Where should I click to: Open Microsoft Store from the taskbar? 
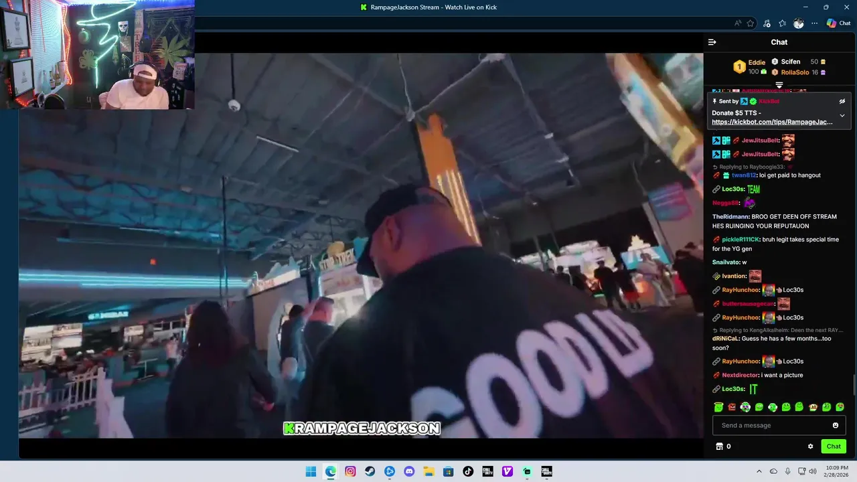pyautogui.click(x=449, y=471)
